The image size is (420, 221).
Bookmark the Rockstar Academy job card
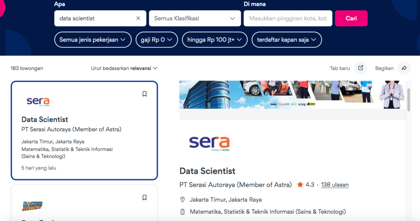[144, 198]
